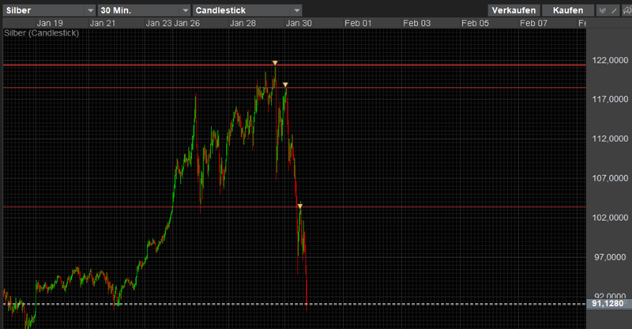This screenshot has width=632, height=329.
Task: Click the 122,0000 price axis label
Action: [608, 60]
